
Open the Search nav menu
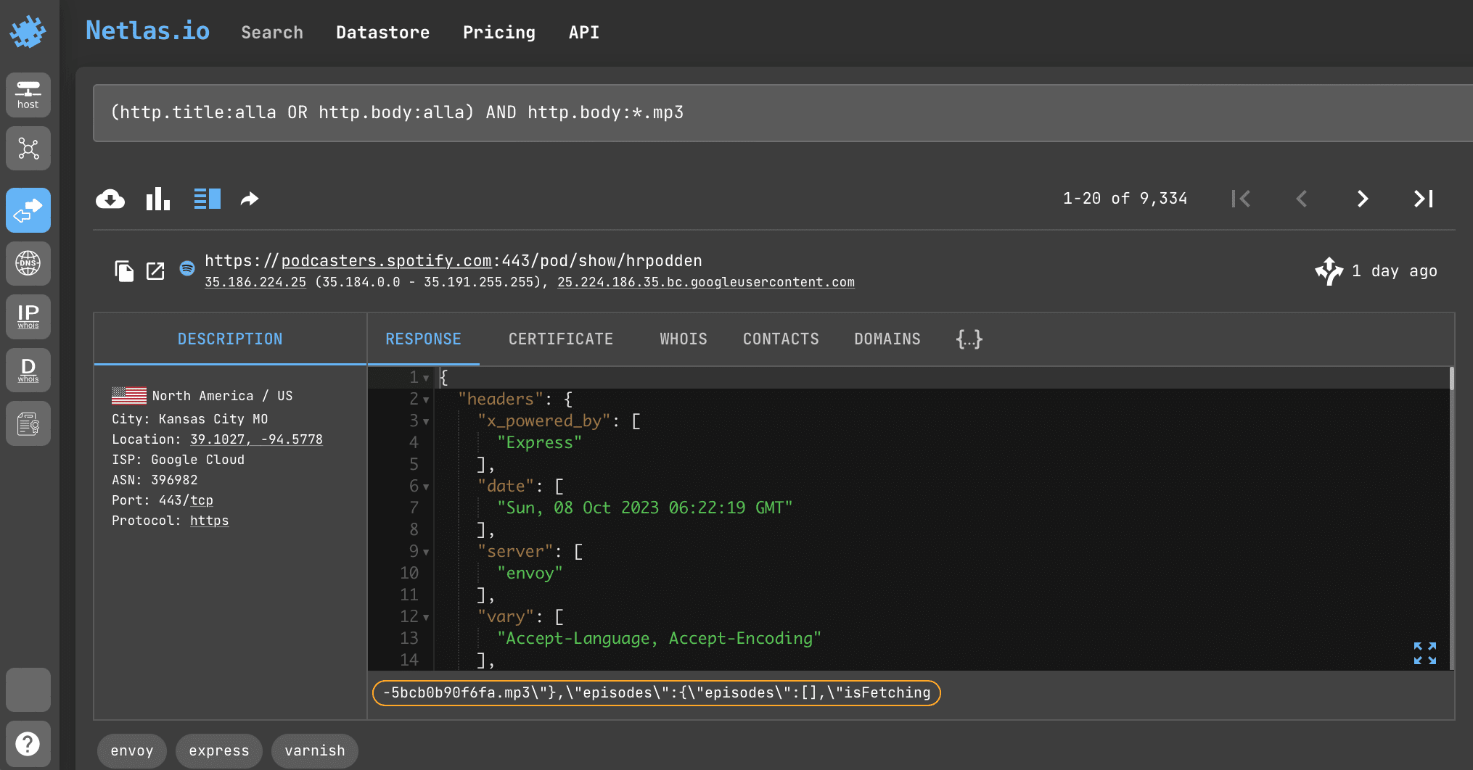coord(272,33)
